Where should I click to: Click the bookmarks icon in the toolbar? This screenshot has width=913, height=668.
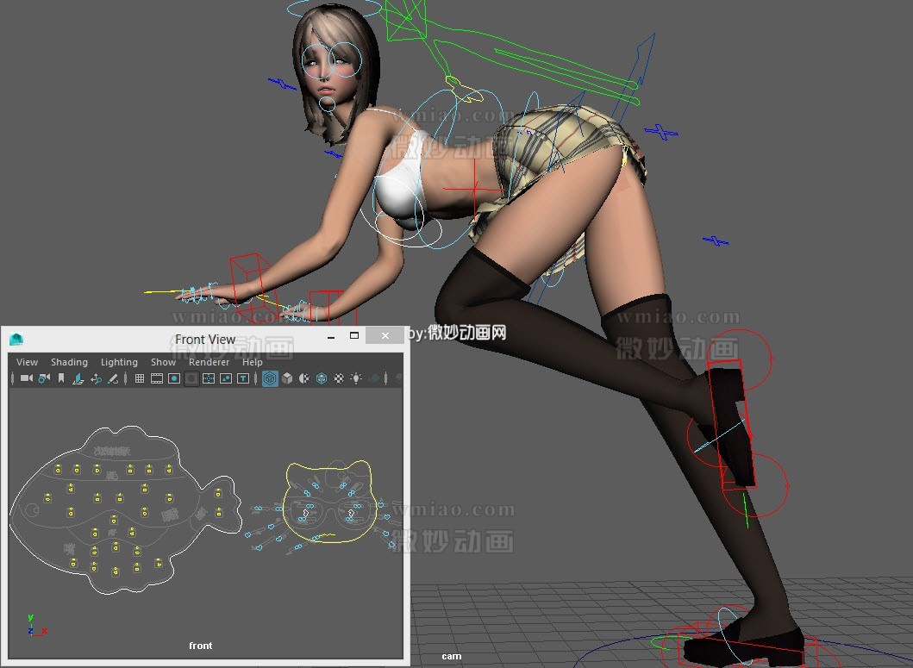[x=59, y=378]
